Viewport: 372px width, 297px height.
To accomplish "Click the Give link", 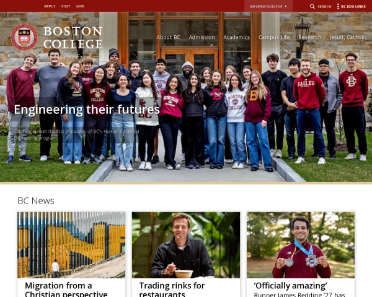I will 80,6.
